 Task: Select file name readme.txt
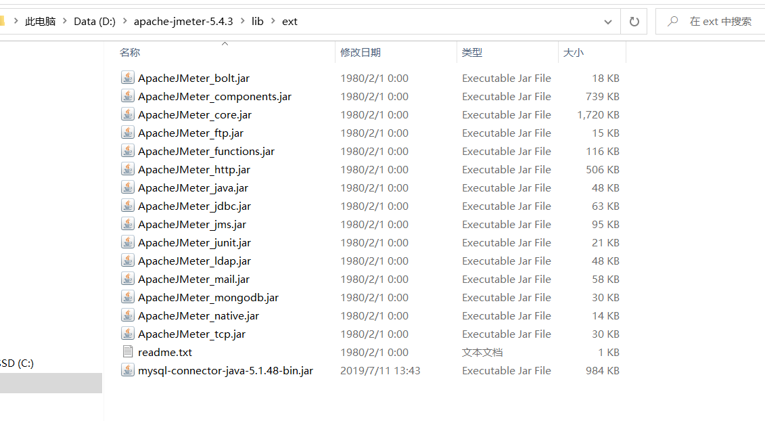(165, 352)
